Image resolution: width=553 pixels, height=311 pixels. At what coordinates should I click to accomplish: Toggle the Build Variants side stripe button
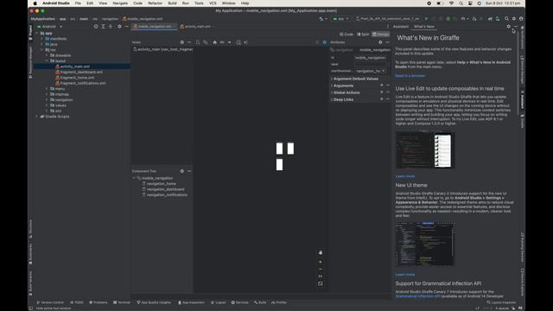point(31,283)
